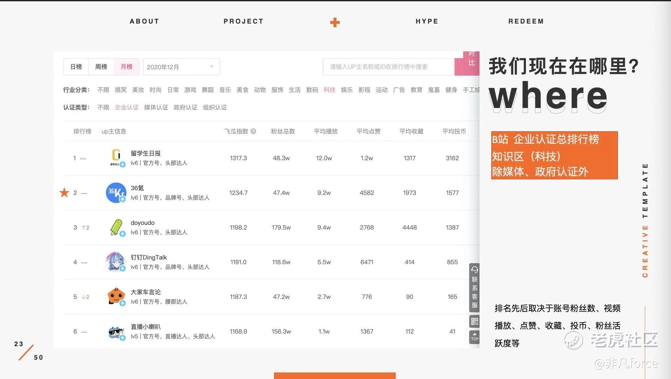Screen dimensions: 671x379
Task: Open 留学生日报 avatar thumbnail
Action: (116, 158)
